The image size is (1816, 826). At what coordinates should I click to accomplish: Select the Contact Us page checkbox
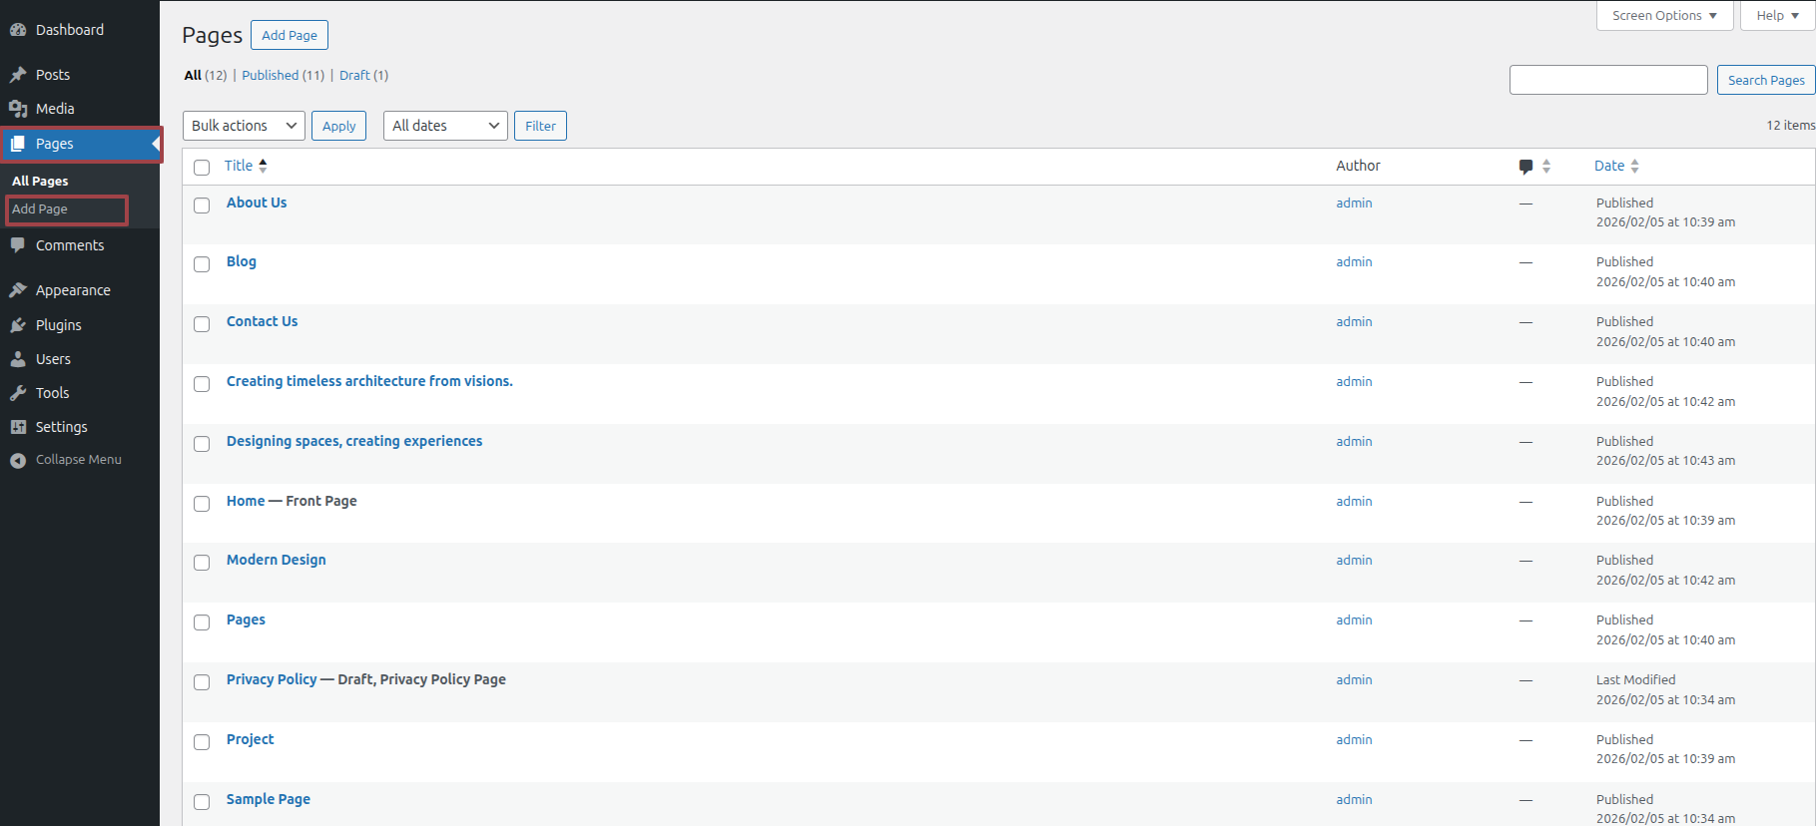[x=202, y=324]
